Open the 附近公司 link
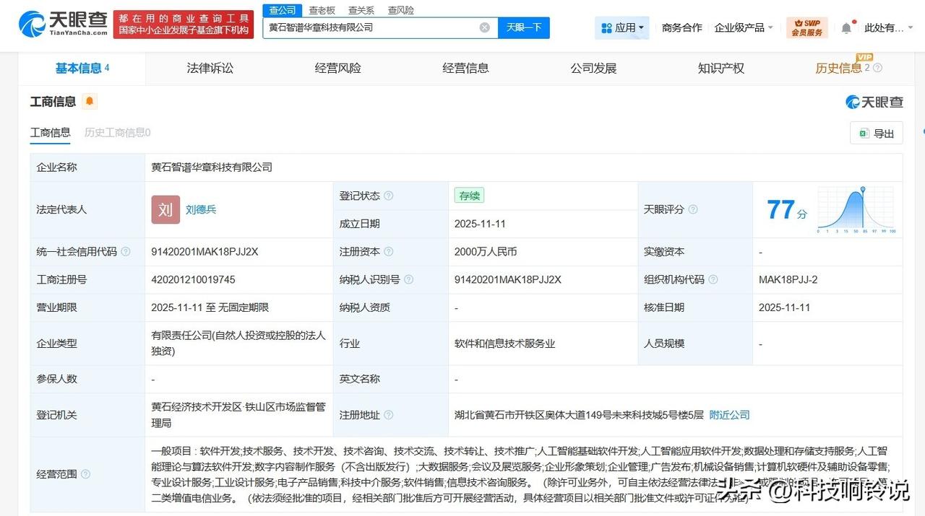Viewport: 925px width, 516px height. point(729,415)
